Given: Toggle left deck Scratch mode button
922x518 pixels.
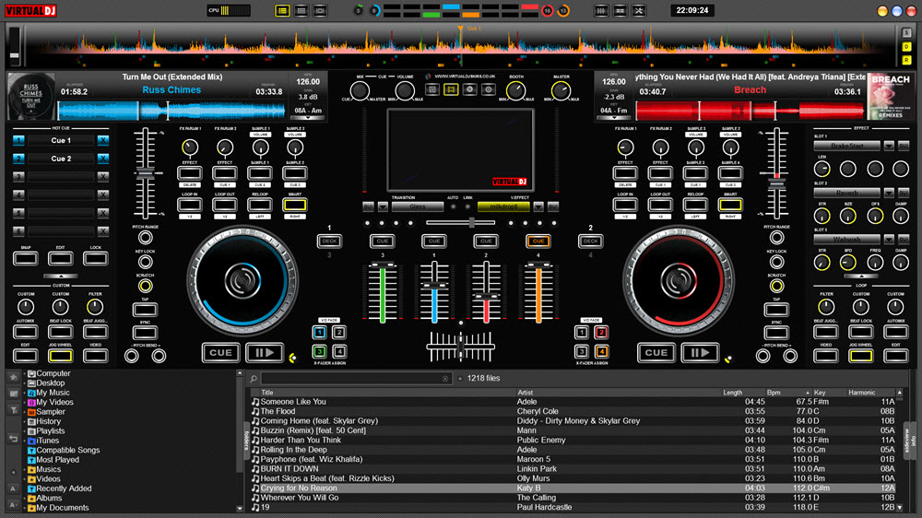Looking at the screenshot, I should (145, 286).
